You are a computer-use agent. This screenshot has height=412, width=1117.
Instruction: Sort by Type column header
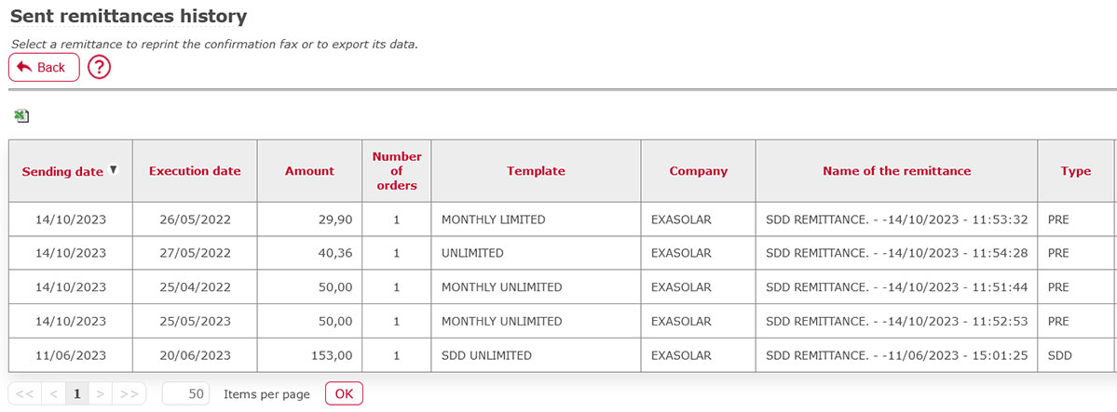[x=1075, y=171]
